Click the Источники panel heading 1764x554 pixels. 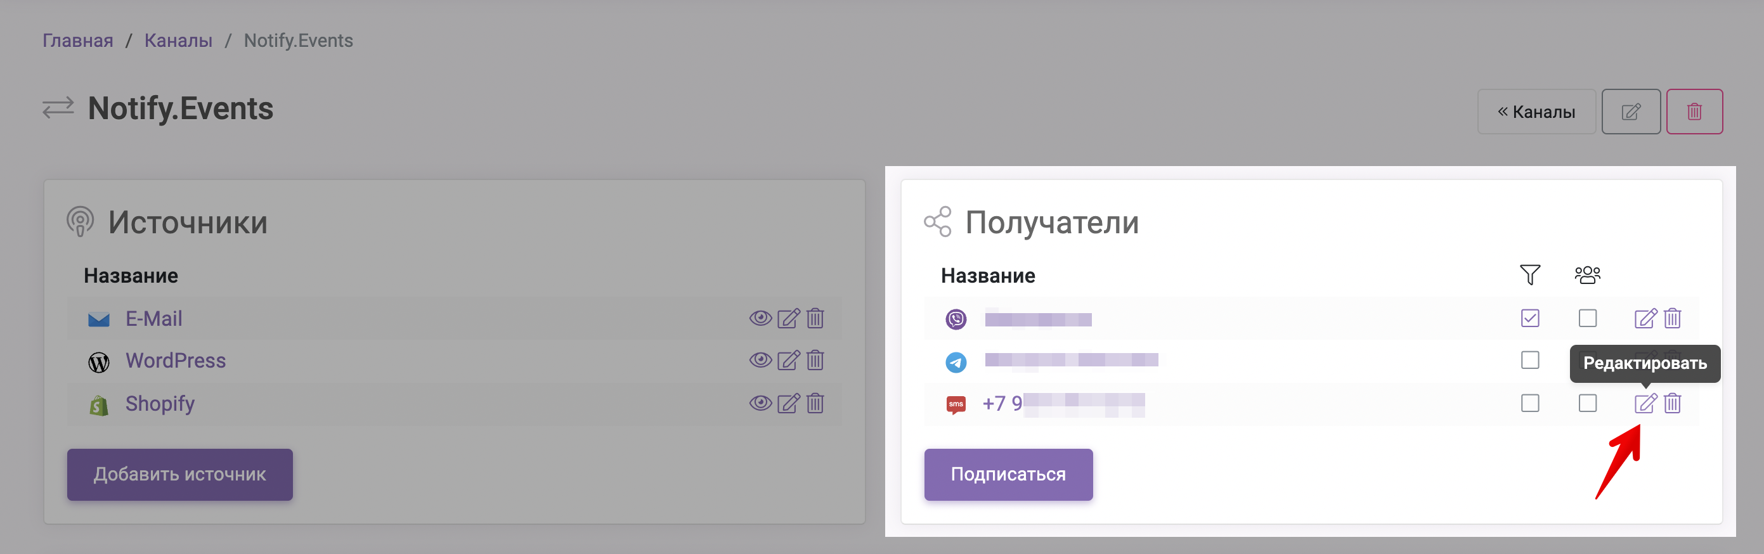coord(188,222)
